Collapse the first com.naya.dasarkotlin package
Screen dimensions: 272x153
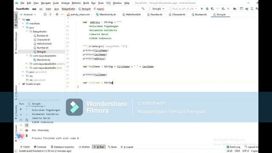click(x=27, y=56)
